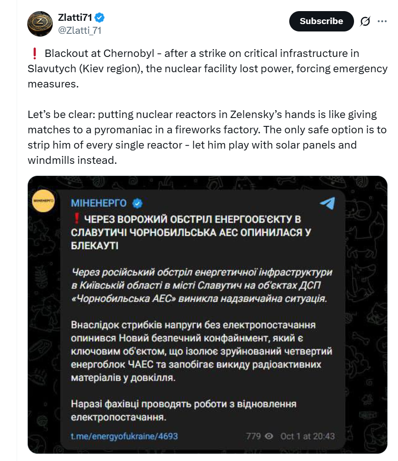Click the 779 view count
398x461 pixels.
coord(253,436)
